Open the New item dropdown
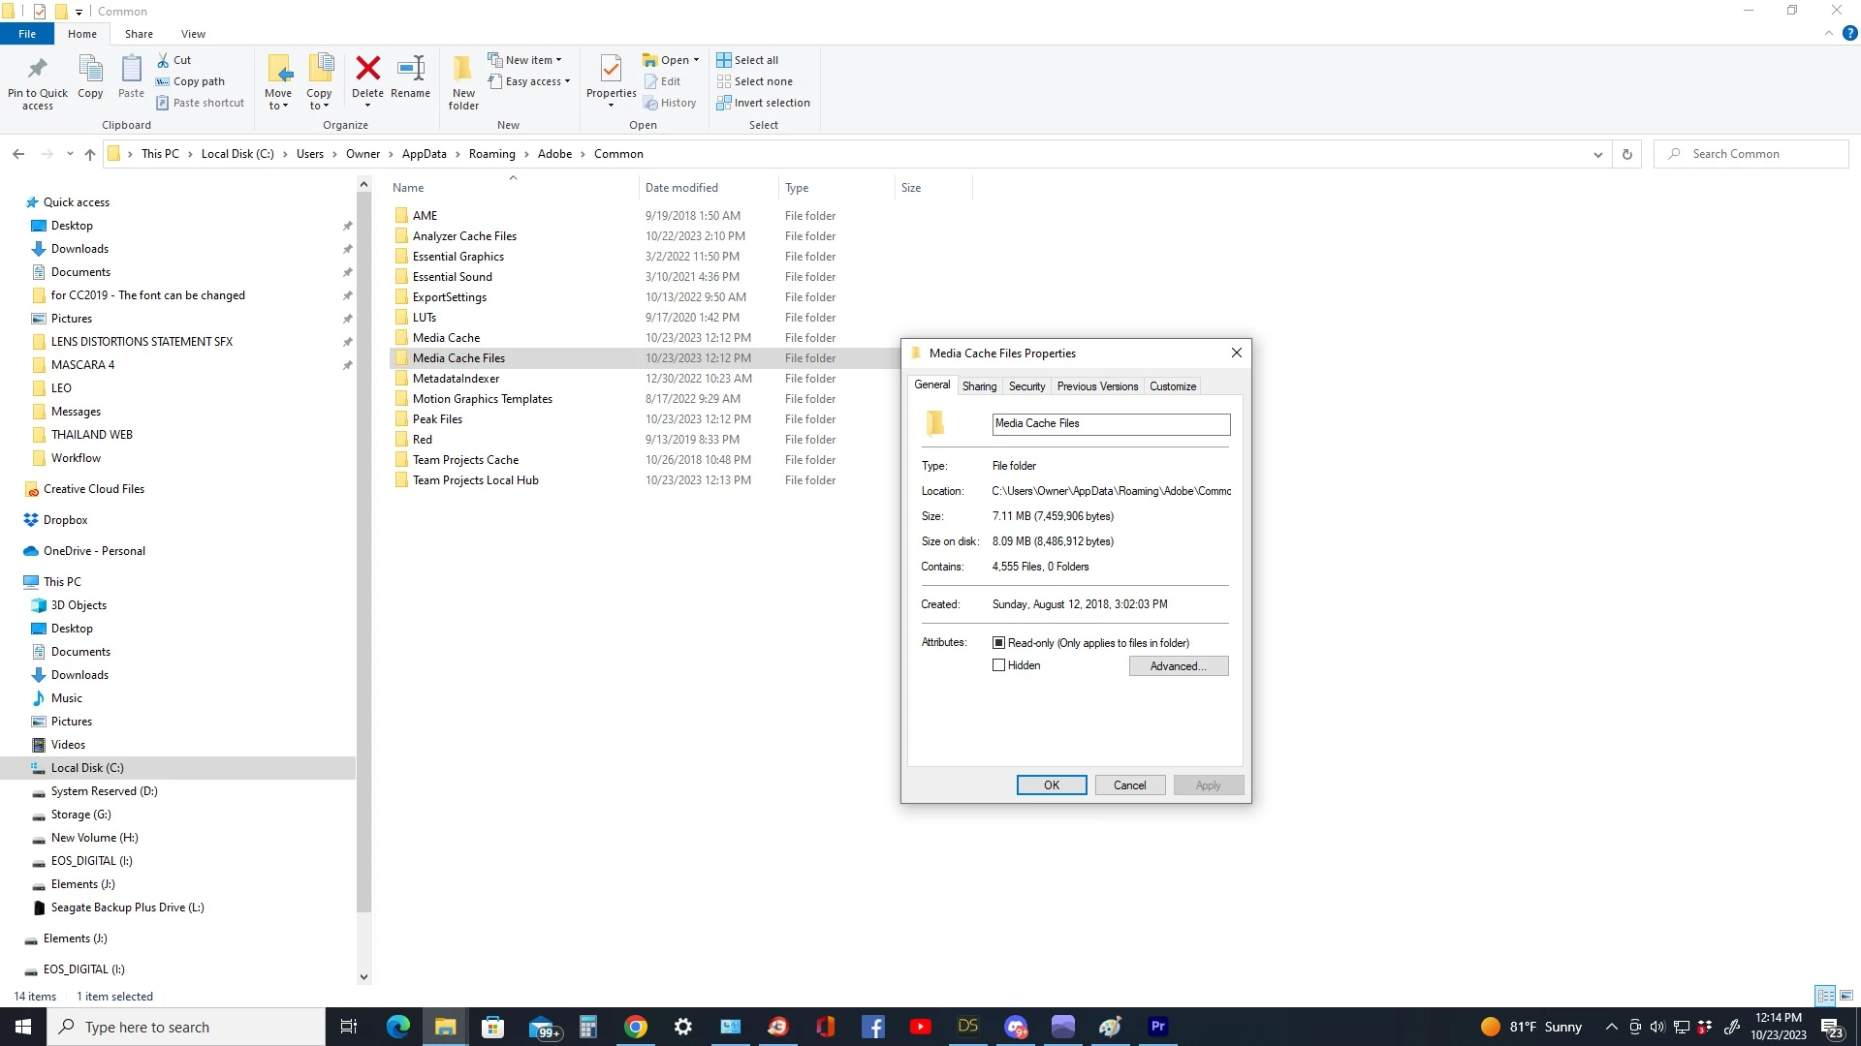This screenshot has height=1046, width=1861. click(x=529, y=60)
